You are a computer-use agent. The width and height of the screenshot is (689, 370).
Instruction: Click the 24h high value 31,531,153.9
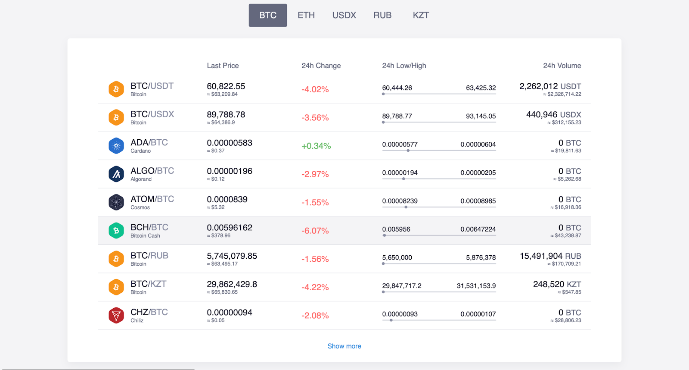point(476,286)
